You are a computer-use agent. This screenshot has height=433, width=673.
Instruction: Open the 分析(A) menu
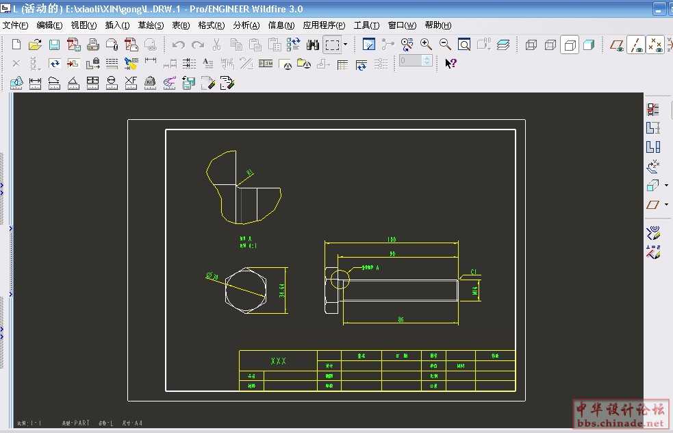coord(246,25)
